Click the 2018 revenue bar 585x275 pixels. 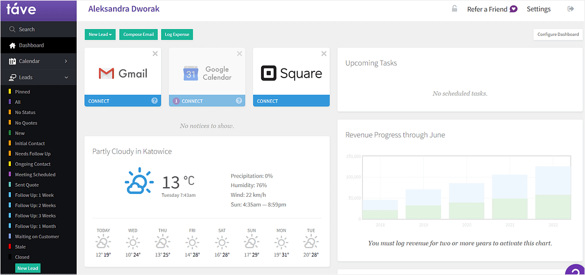pos(380,209)
